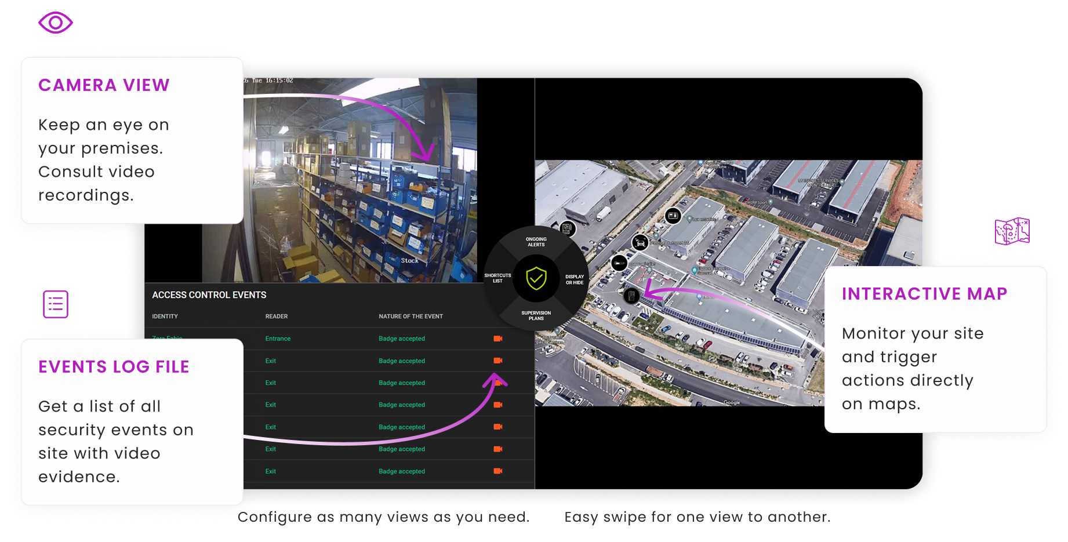Viewport: 1068px width, 542px height.
Task: Open Shortcuts List in the radial menu
Action: coord(497,278)
